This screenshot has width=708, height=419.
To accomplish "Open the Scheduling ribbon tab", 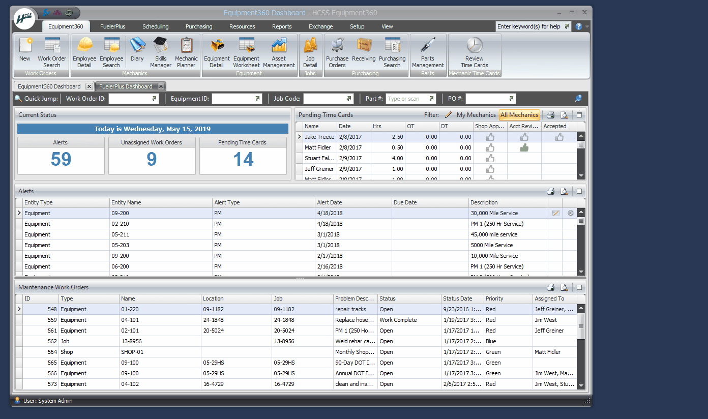I will (x=156, y=26).
